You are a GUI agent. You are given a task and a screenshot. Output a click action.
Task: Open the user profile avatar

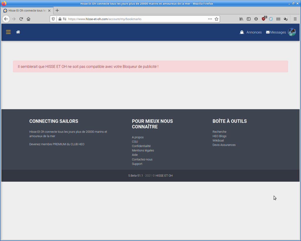pos(292,32)
